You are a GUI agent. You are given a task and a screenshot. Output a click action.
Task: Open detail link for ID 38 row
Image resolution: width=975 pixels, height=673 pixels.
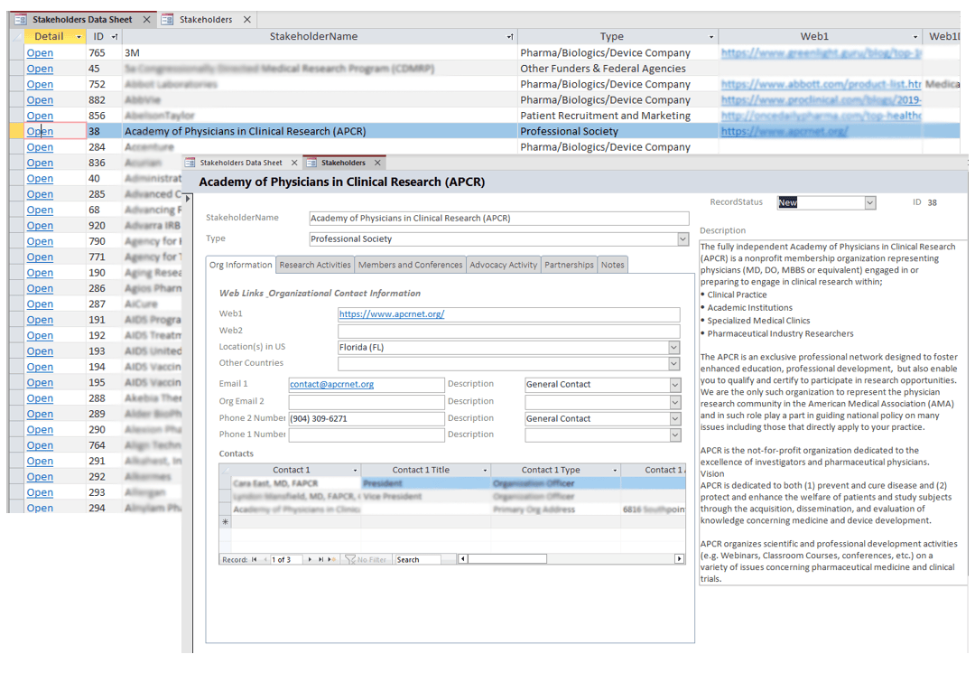click(x=40, y=131)
